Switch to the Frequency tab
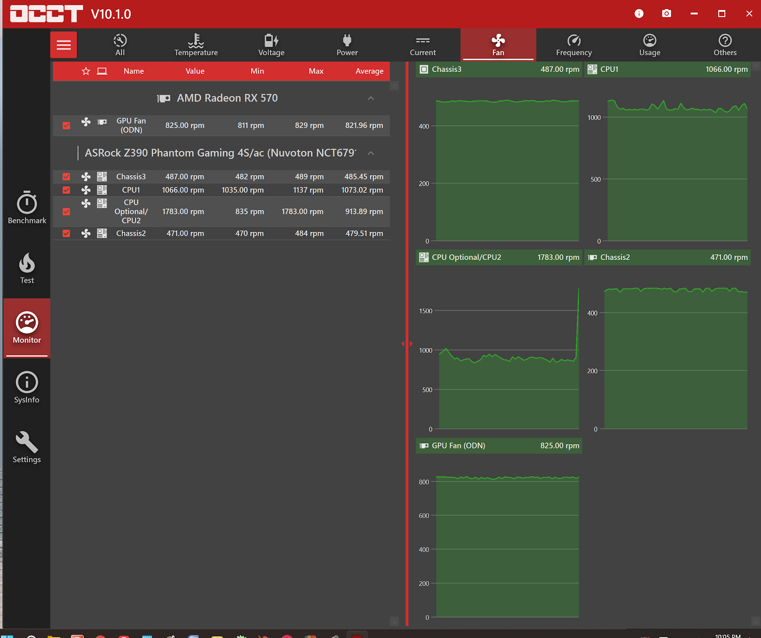761x638 pixels. click(x=574, y=45)
